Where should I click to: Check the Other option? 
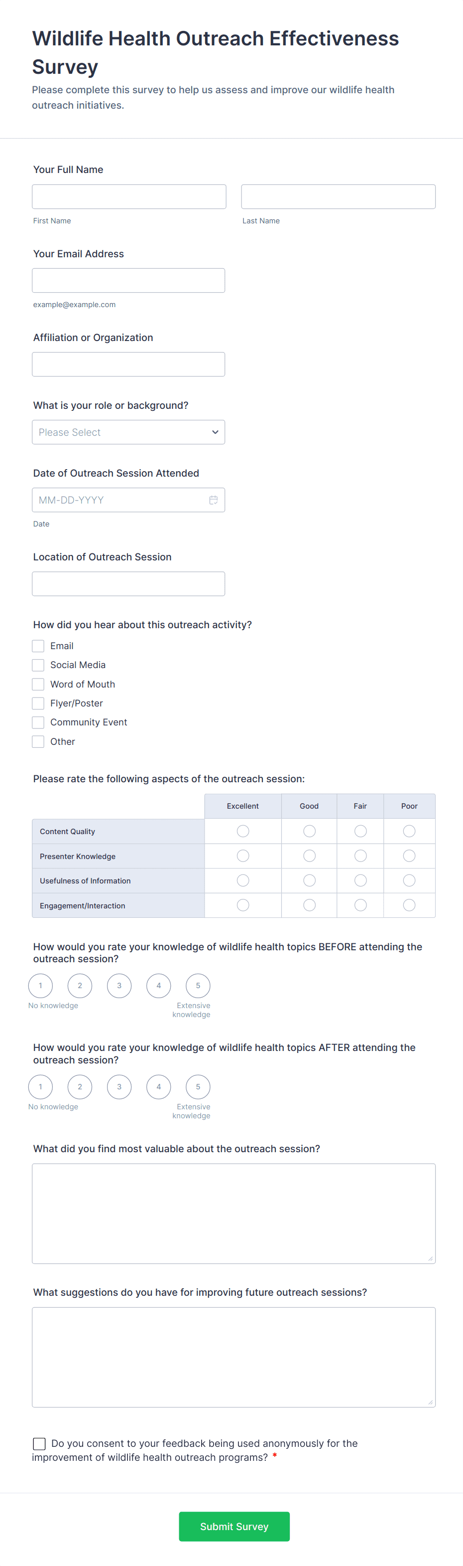pos(38,741)
